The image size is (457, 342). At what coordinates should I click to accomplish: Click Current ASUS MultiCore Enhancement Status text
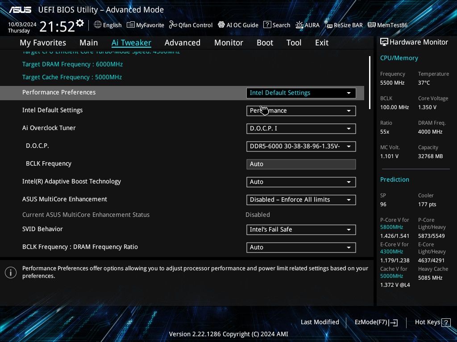pyautogui.click(x=86, y=215)
